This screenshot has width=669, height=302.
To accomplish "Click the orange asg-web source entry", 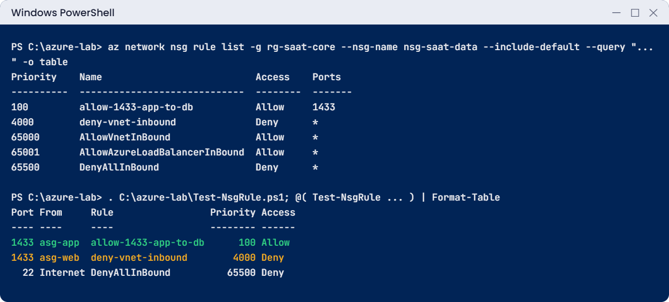I will pyautogui.click(x=60, y=257).
